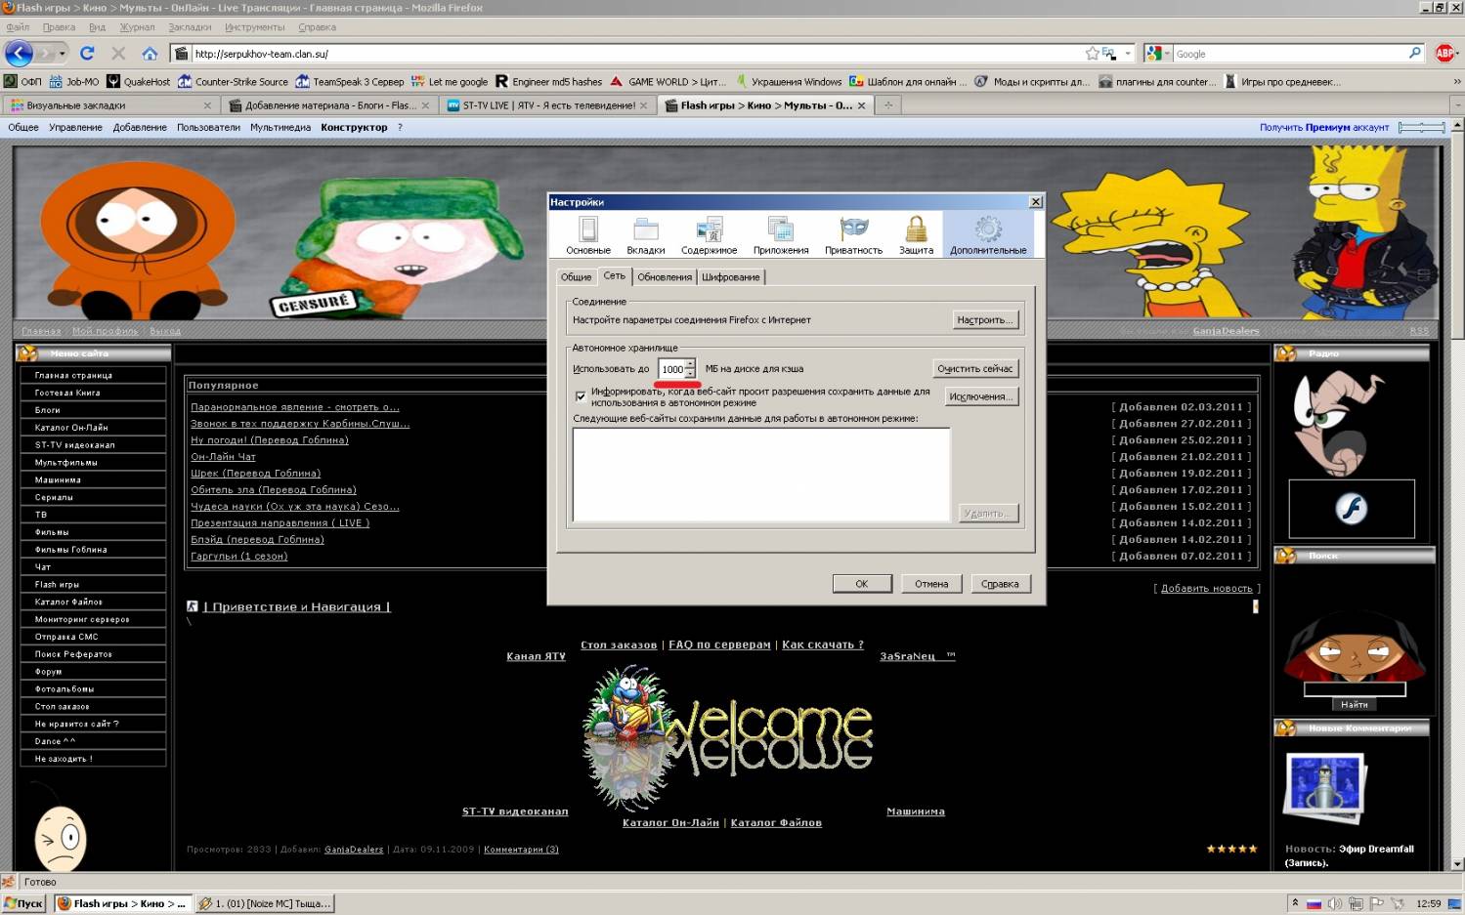This screenshot has height=915, width=1465.
Task: Switch to the Шифрование tab
Action: click(x=730, y=277)
